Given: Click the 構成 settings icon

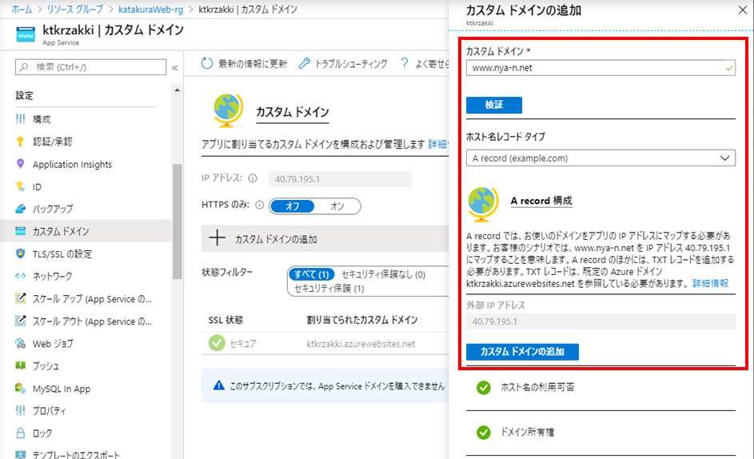Looking at the screenshot, I should click(20, 119).
